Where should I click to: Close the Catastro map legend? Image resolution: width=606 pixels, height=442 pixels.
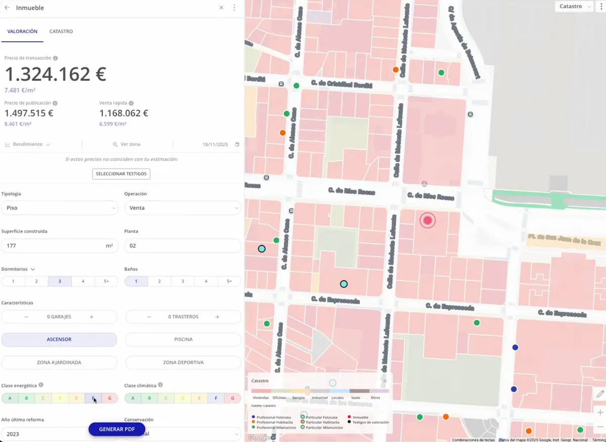[385, 381]
